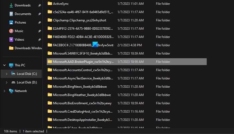This screenshot has width=234, height=134.
Task: Select the Microsoft.DesktopAppInstaller folder icon
Action: tap(50, 120)
